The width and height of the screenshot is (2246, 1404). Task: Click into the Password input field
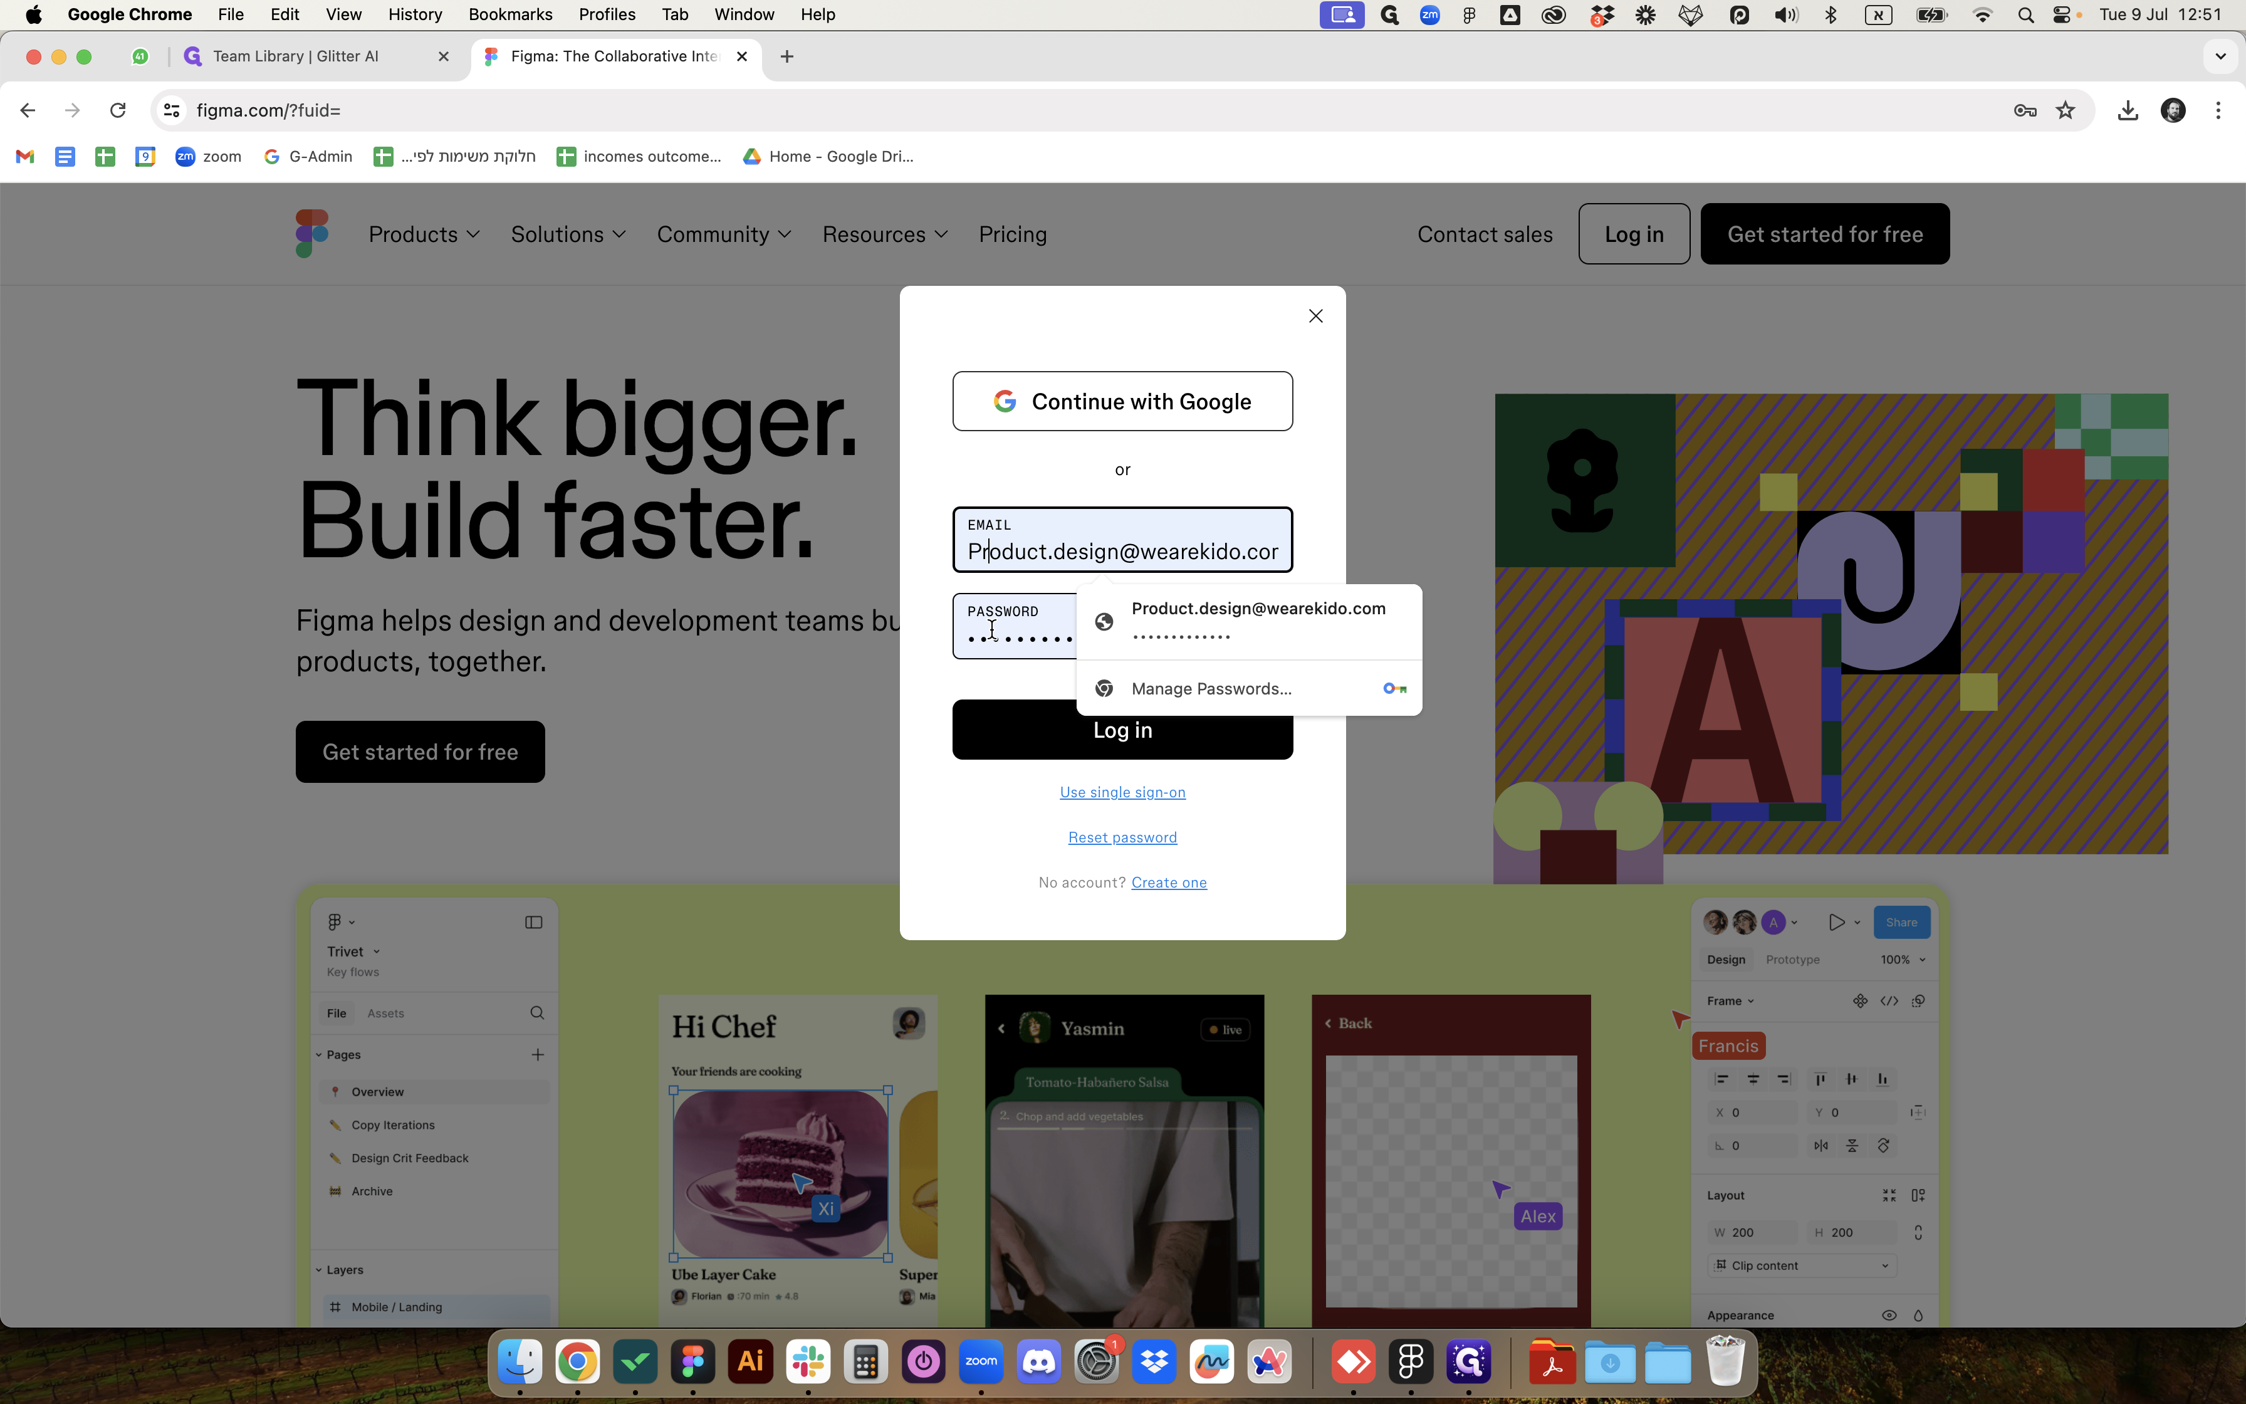click(x=1015, y=626)
